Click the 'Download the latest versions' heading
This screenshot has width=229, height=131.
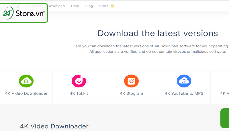pos(158,33)
